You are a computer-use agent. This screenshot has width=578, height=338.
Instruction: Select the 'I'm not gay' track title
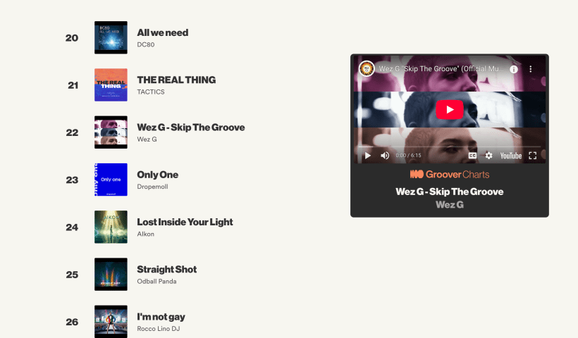point(161,317)
